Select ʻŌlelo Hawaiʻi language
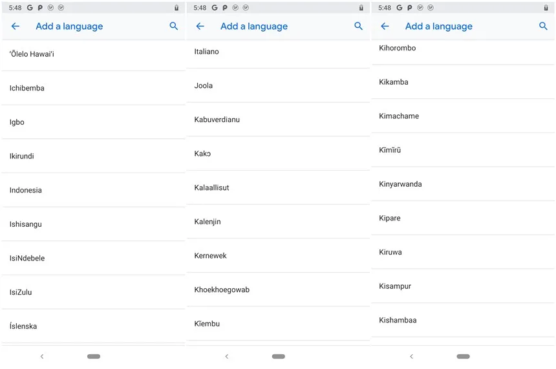556x369 pixels. [x=94, y=54]
